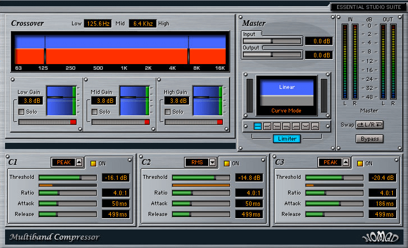The height and width of the screenshot is (248, 408).
Task: Swap L/R channels
Action: (369, 124)
